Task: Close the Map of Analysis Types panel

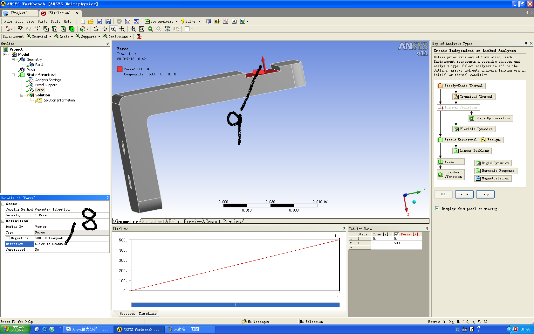Action: coord(531,44)
